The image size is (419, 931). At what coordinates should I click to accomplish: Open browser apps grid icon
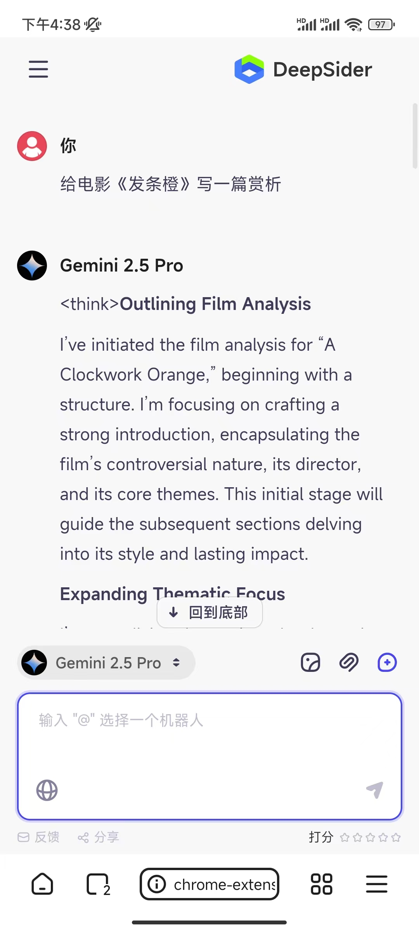321,884
